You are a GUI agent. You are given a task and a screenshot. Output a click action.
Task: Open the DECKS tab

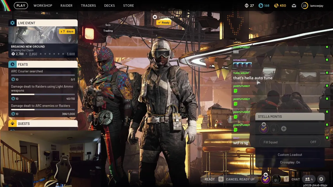(109, 5)
